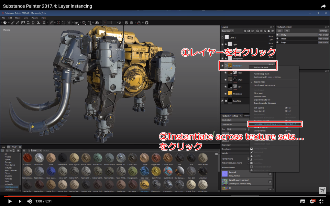
Task: Hide the Metal Base layer
Action: point(225,94)
